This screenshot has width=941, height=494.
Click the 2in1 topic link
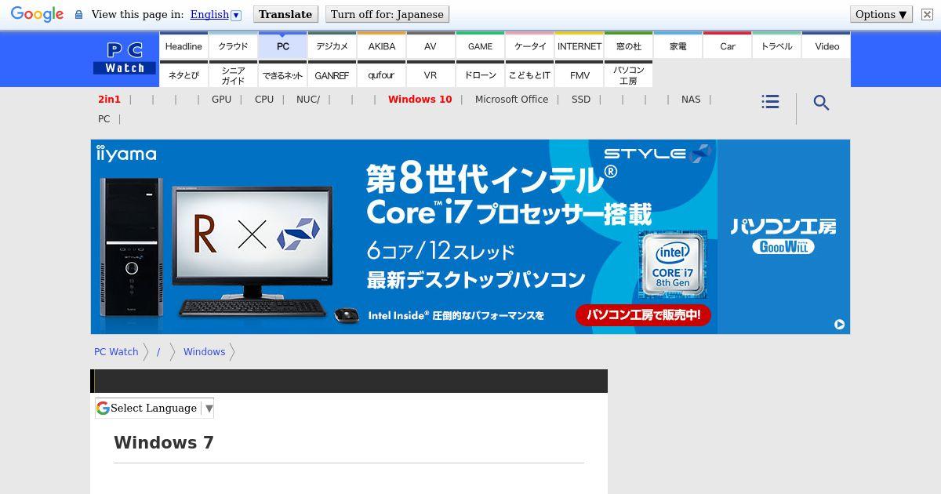tap(109, 100)
